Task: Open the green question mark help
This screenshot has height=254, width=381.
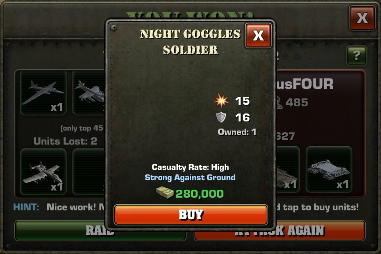Action: [356, 56]
